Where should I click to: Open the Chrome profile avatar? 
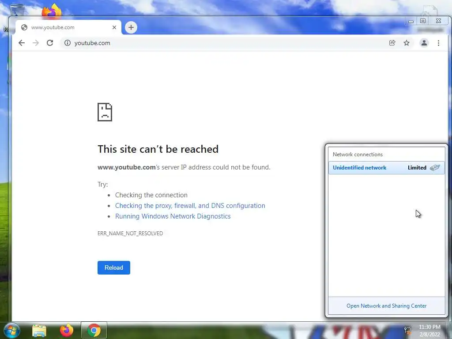tap(424, 43)
